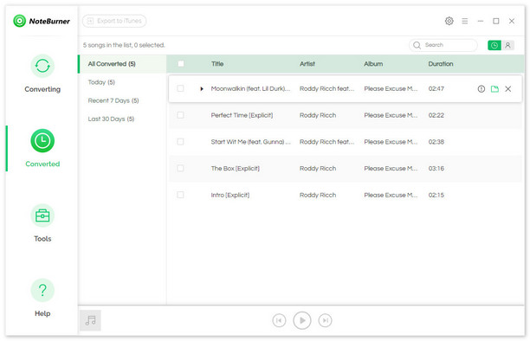The image size is (530, 341).
Task: Open the Converting section
Action: pyautogui.click(x=42, y=74)
